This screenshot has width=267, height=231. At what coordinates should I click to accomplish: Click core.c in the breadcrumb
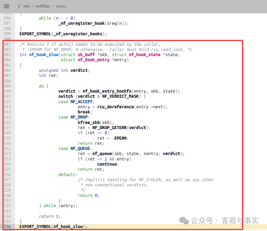[x=61, y=6]
